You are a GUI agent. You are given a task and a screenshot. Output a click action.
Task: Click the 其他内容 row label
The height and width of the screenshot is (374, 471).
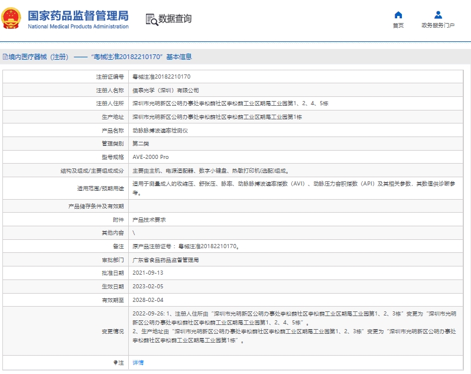coord(113,233)
